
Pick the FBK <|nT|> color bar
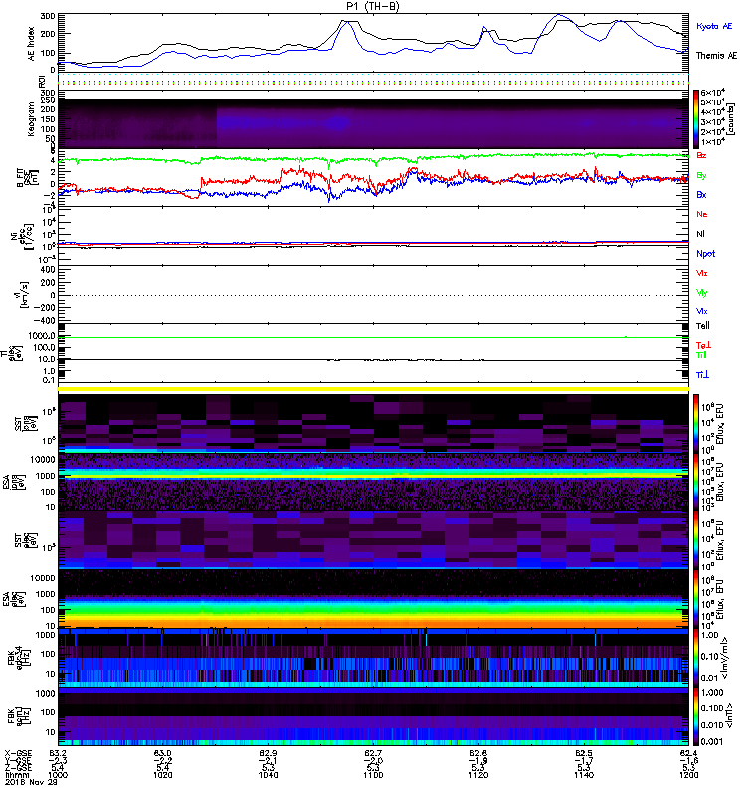coord(695,716)
